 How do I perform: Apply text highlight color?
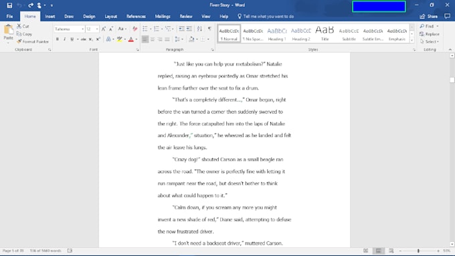(x=120, y=39)
